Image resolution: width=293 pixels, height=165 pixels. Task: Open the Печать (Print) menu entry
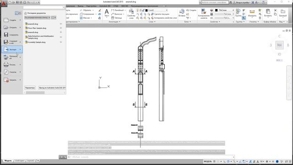12,65
